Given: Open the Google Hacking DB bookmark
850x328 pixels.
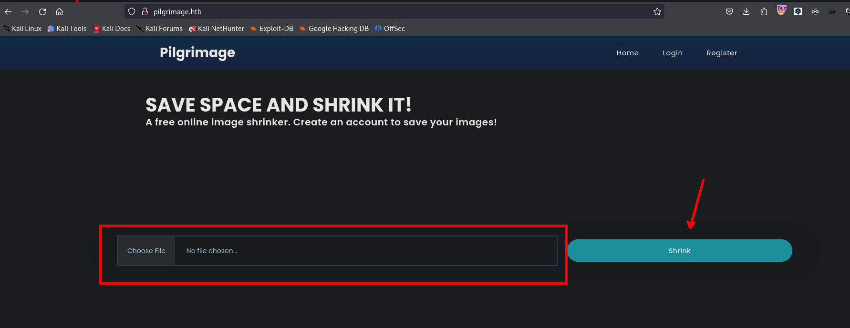Looking at the screenshot, I should [x=334, y=29].
